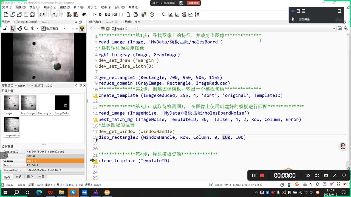The image size is (351, 197).
Task: Step into procedure with the third run icon
Action: [107, 15]
